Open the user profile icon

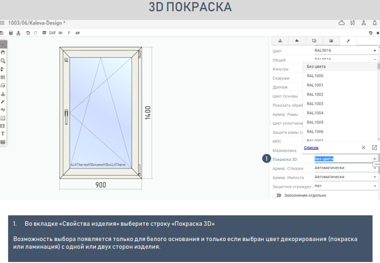coord(364,23)
